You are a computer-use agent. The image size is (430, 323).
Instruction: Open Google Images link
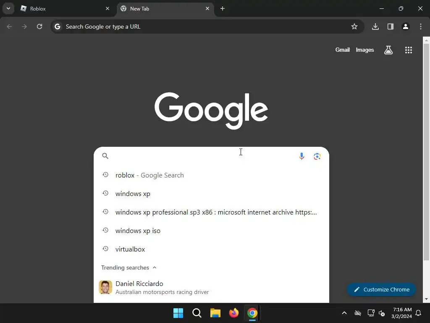coord(365,50)
